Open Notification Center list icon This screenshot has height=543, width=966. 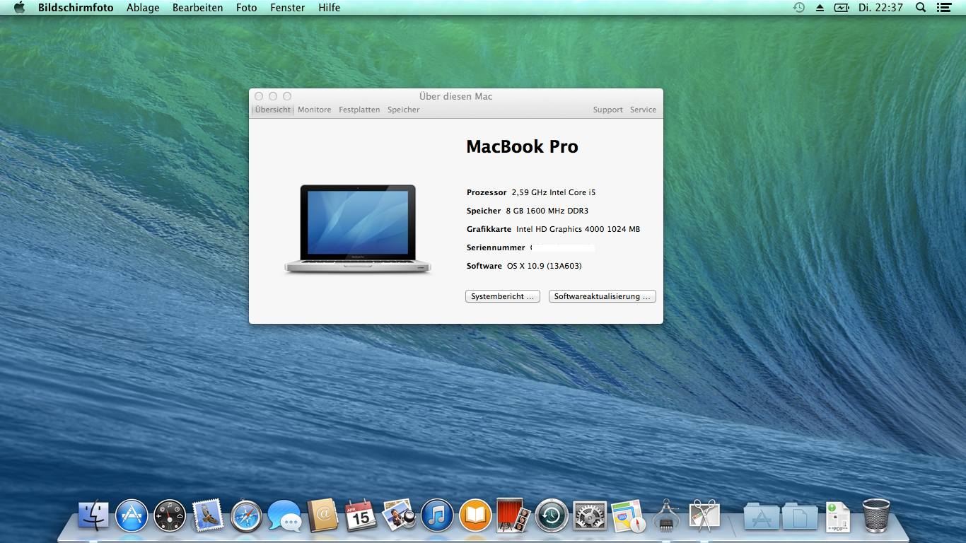pos(943,8)
